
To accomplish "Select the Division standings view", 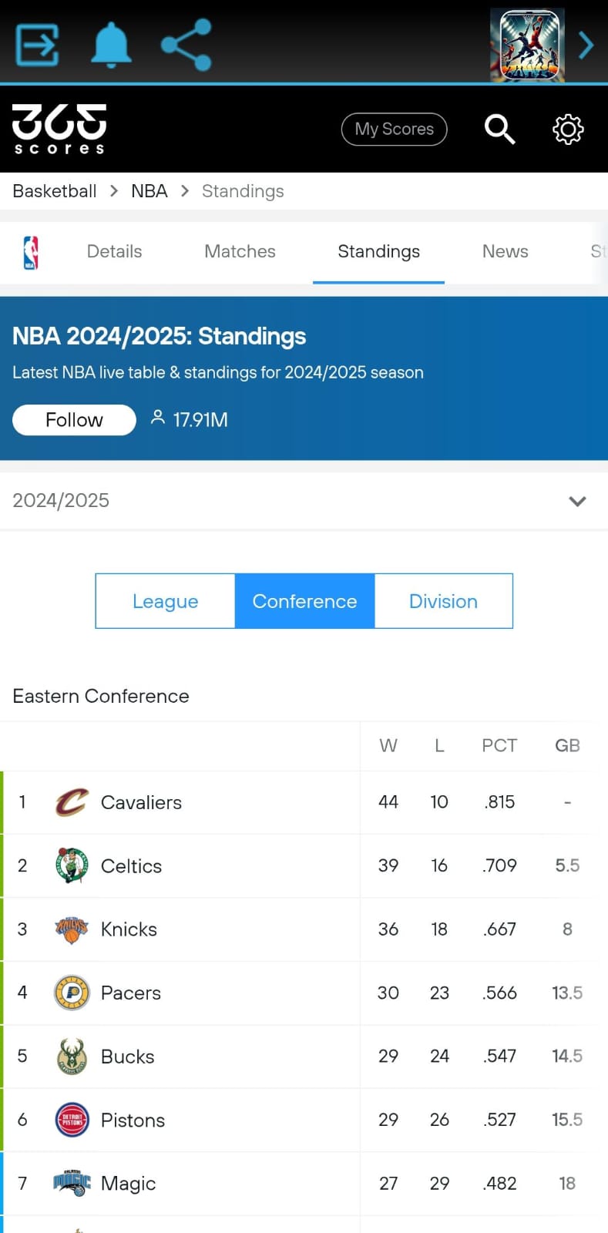I will click(x=443, y=601).
